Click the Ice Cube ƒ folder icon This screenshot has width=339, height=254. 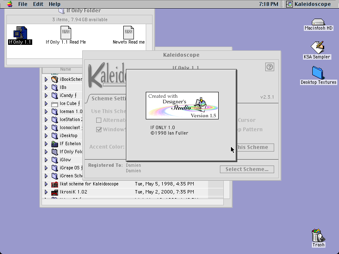click(x=55, y=104)
